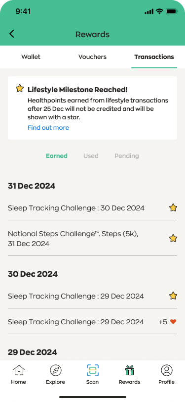This screenshot has height=402, width=185.
Task: Click the red heart next to +5
Action: [x=173, y=321]
